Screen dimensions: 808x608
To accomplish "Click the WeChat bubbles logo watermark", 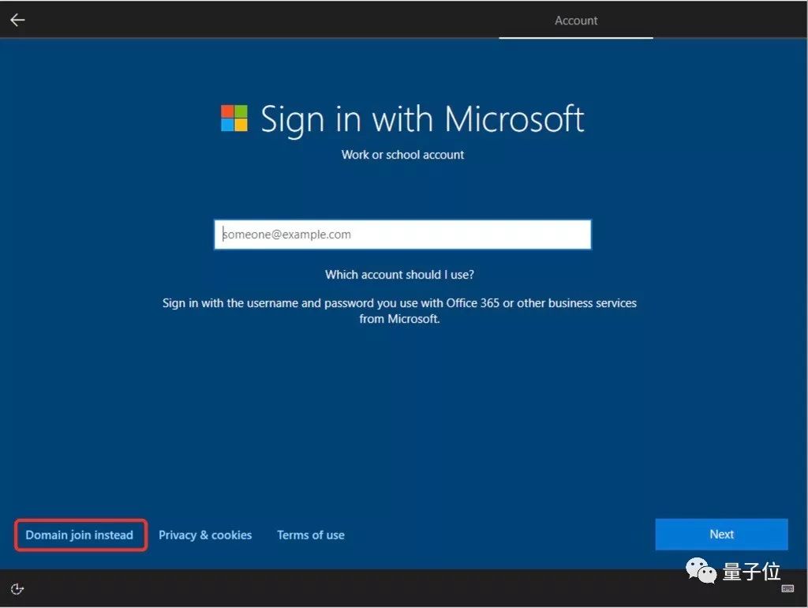I will [x=701, y=571].
